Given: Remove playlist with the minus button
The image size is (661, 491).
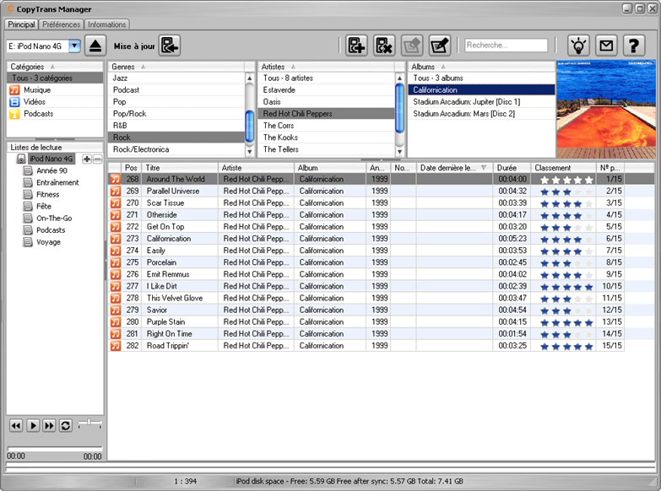Looking at the screenshot, I should pyautogui.click(x=97, y=159).
